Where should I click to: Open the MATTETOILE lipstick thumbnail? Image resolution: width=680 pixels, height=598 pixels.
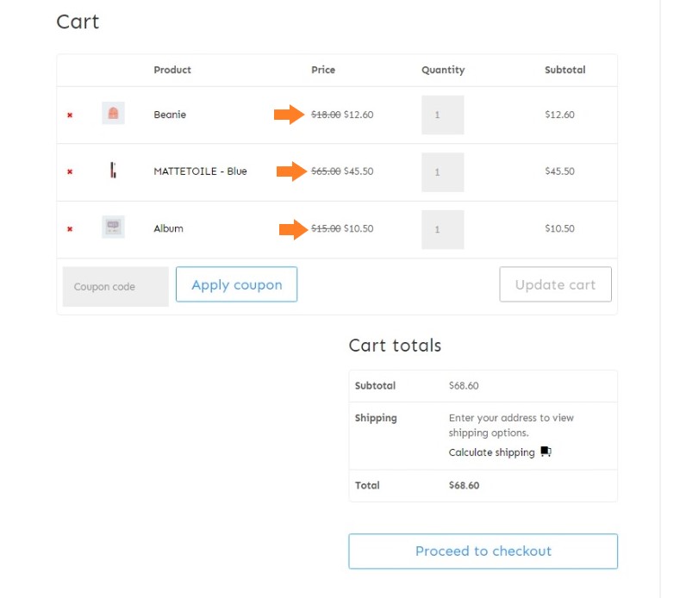click(113, 170)
